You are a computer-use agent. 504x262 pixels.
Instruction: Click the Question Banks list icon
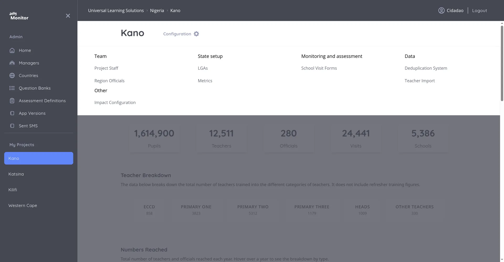tap(12, 88)
